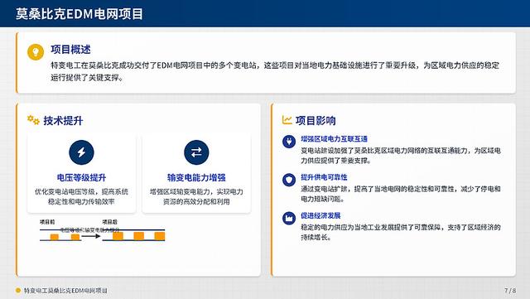Click the line chart icon beside 项目影响

(287, 120)
